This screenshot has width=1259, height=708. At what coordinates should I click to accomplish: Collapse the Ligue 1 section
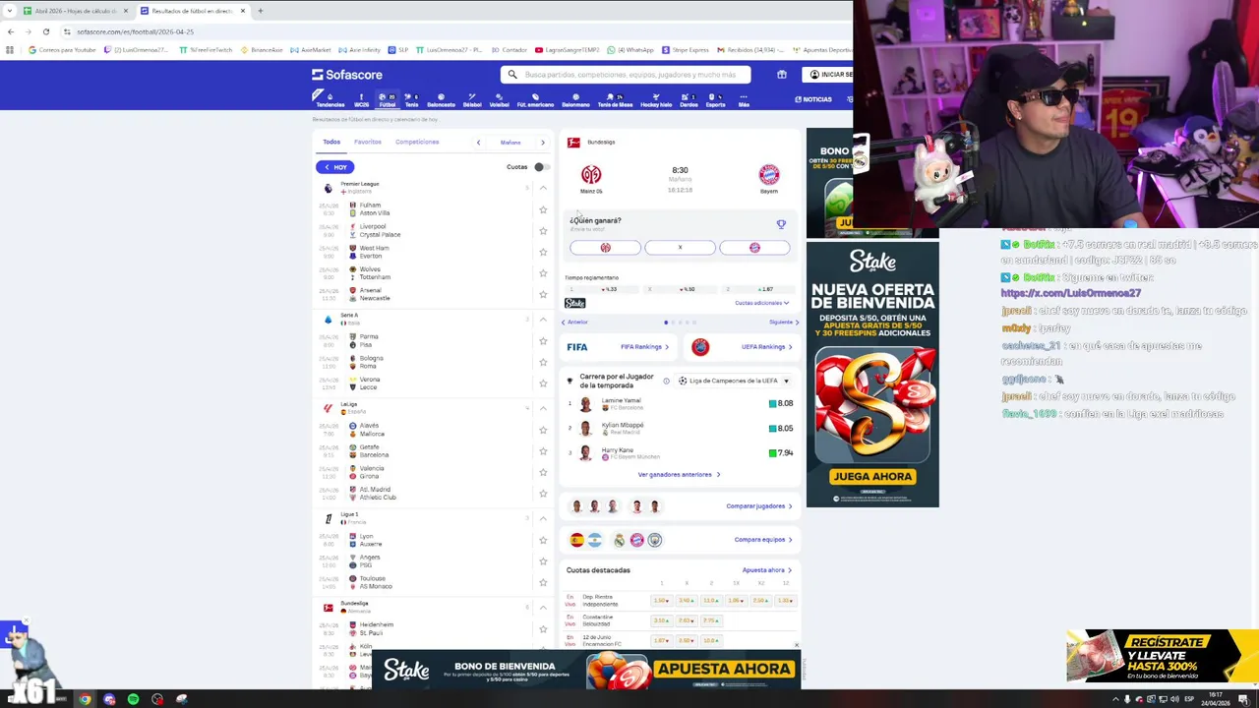click(x=543, y=518)
